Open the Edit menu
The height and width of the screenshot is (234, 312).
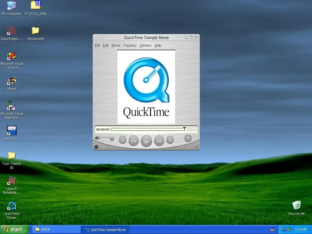[x=106, y=45]
